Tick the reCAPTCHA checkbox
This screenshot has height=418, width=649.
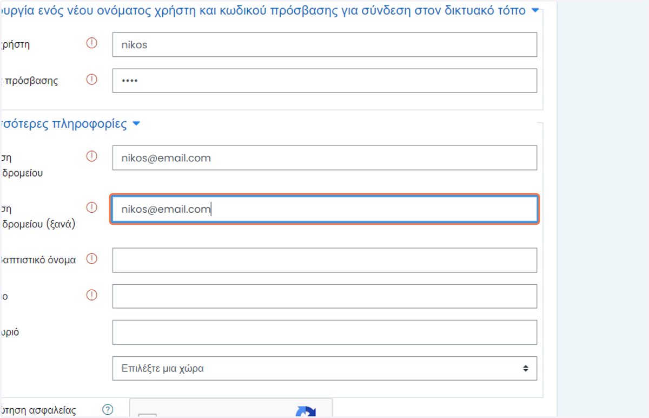click(x=147, y=415)
